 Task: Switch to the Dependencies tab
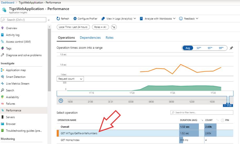(90, 38)
